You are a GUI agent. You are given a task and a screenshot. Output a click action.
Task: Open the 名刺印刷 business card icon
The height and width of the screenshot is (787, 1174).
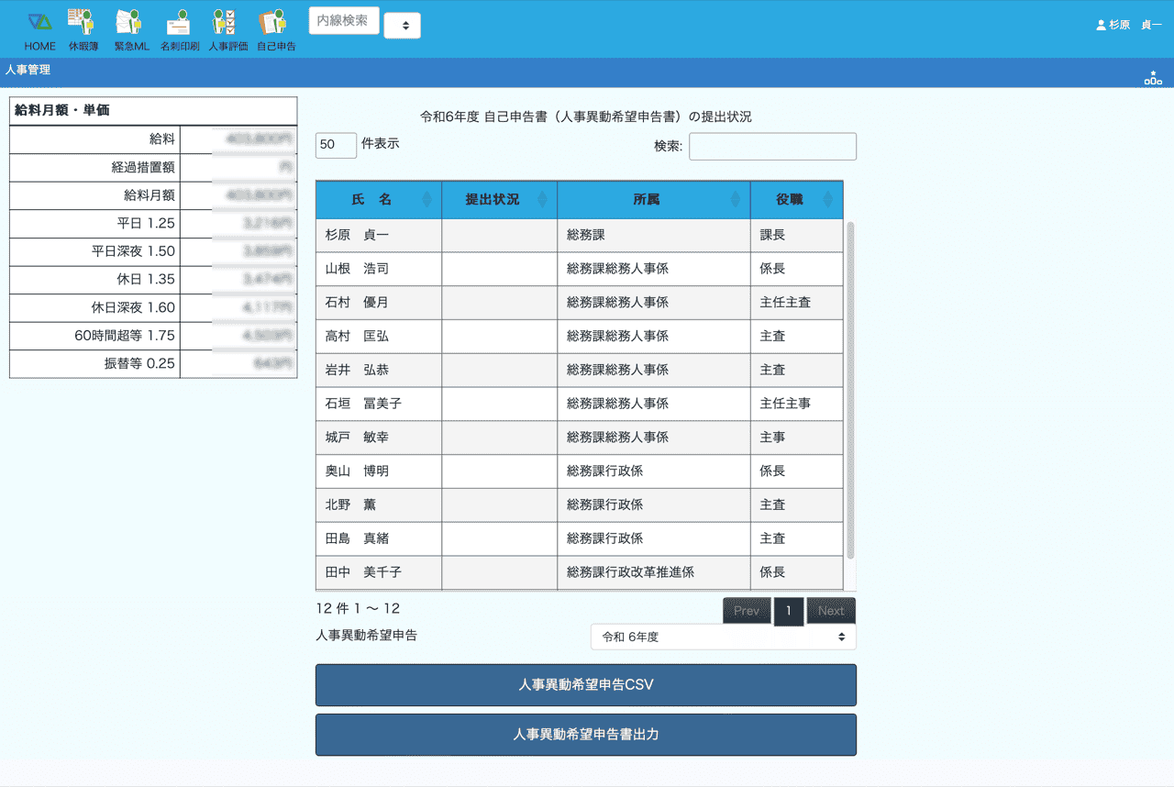point(179,22)
